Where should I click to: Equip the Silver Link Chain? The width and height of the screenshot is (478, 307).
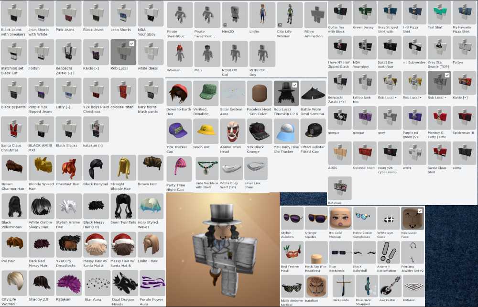coord(256,169)
